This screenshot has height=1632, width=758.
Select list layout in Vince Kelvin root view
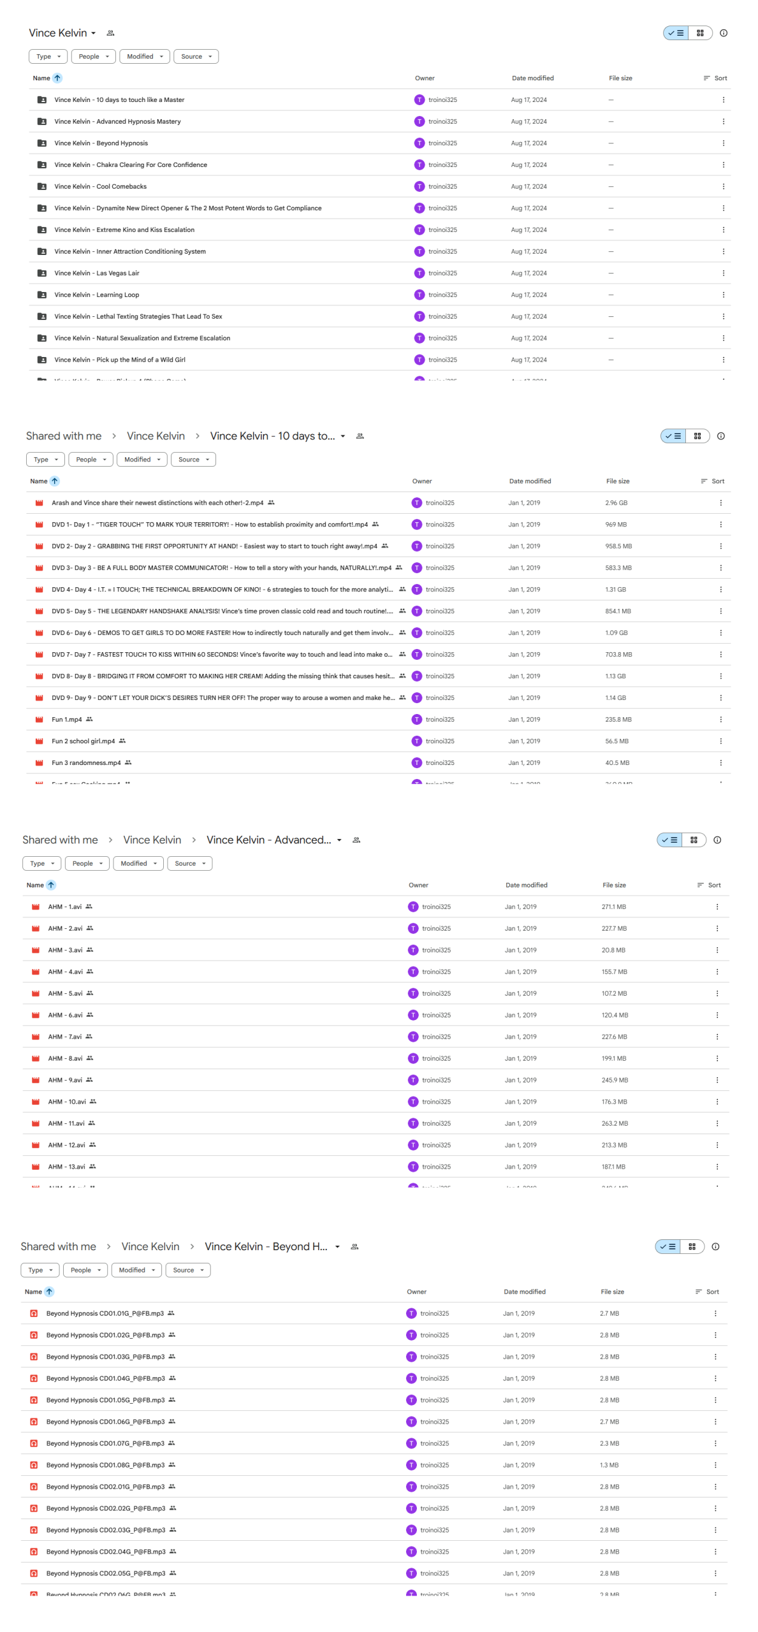tap(676, 33)
